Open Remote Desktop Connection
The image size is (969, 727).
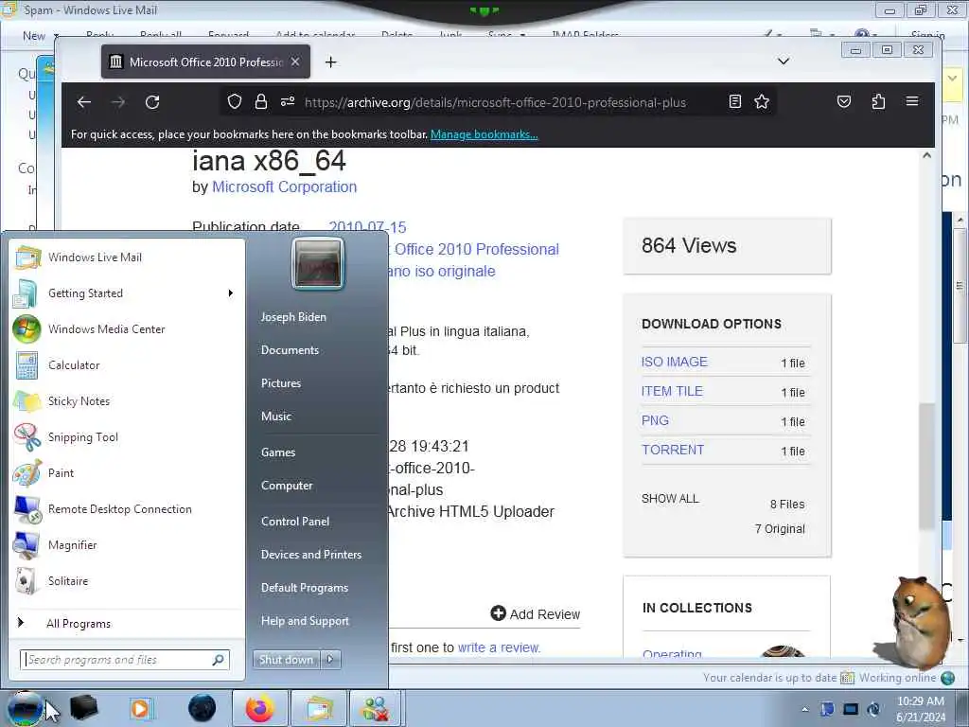click(x=127, y=508)
